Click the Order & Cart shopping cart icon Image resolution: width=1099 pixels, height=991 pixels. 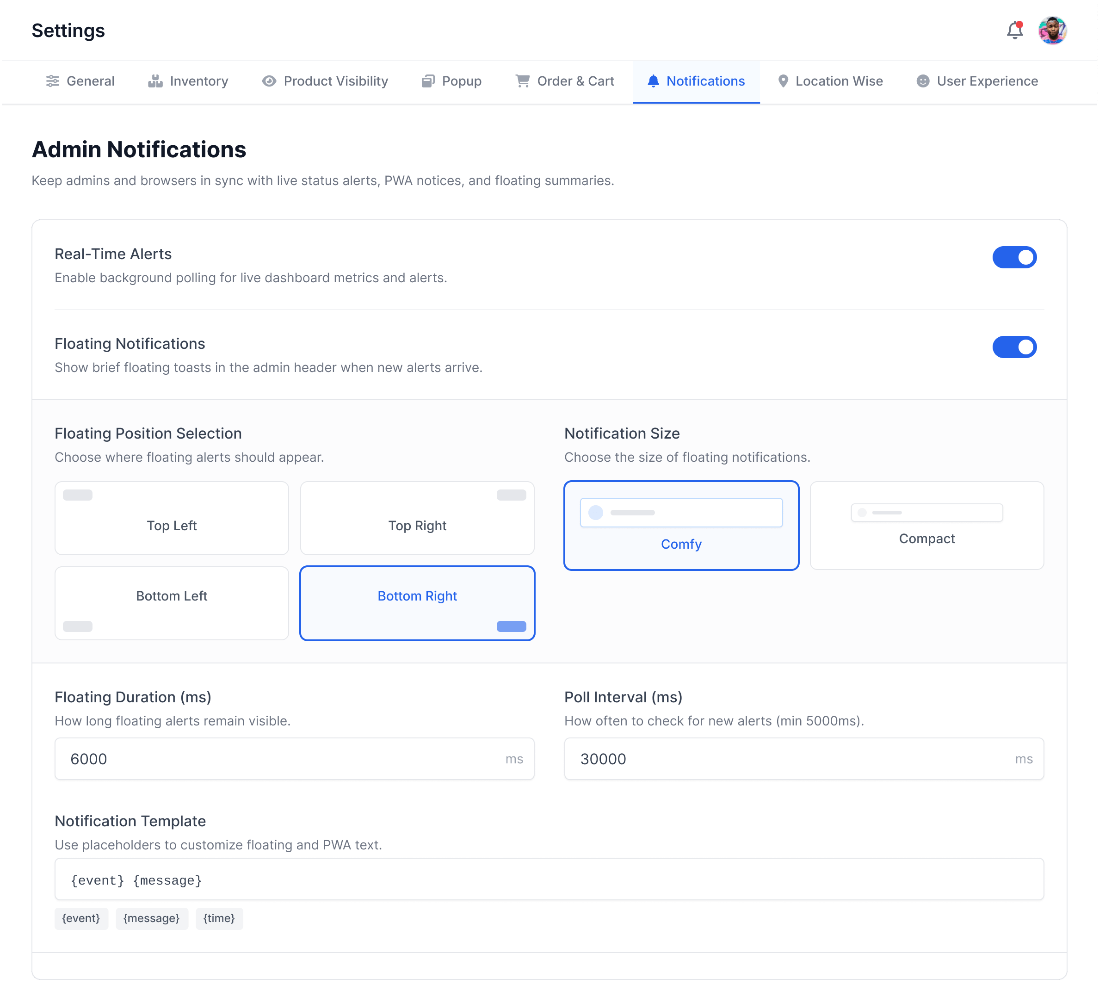click(x=522, y=81)
